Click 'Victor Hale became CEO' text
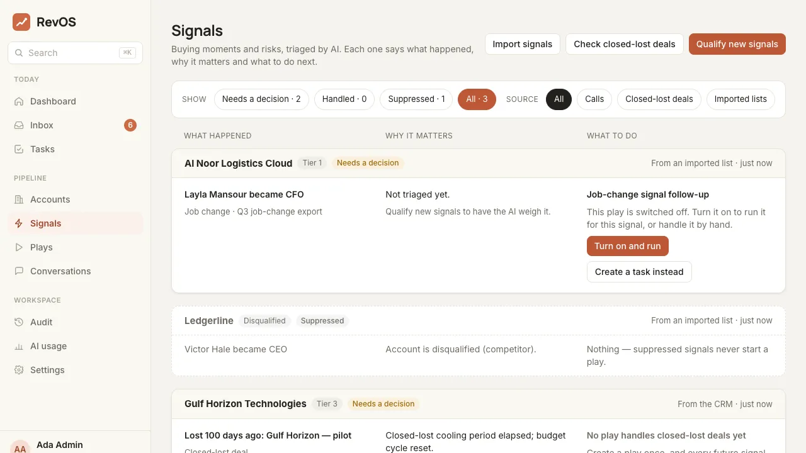 pyautogui.click(x=236, y=349)
